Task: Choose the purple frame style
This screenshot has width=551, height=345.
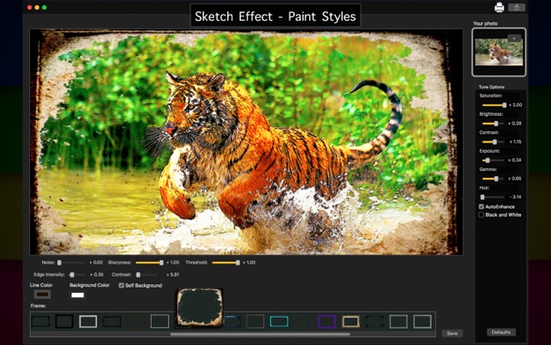Action: coord(326,322)
